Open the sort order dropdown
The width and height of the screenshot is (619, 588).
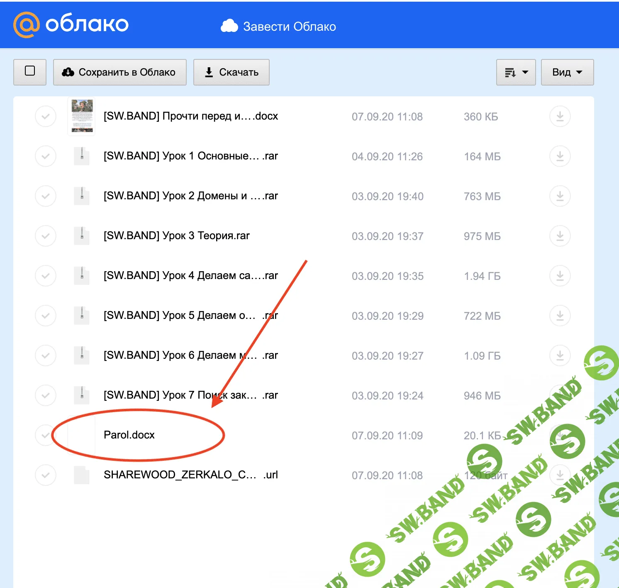[516, 72]
